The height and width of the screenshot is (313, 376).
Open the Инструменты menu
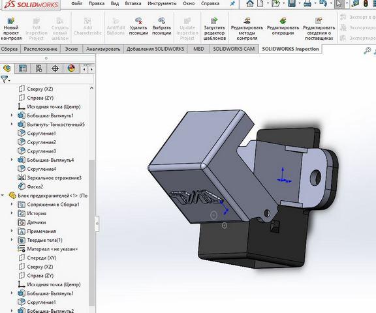[x=162, y=4]
